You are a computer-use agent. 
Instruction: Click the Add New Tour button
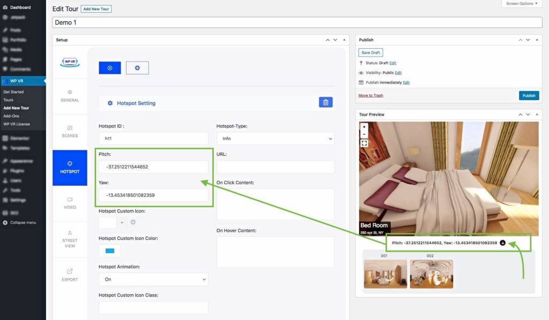click(x=96, y=9)
